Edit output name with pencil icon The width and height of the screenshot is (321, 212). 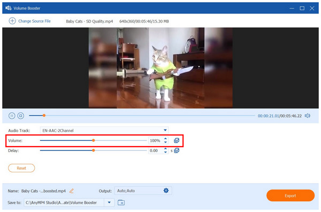point(72,191)
